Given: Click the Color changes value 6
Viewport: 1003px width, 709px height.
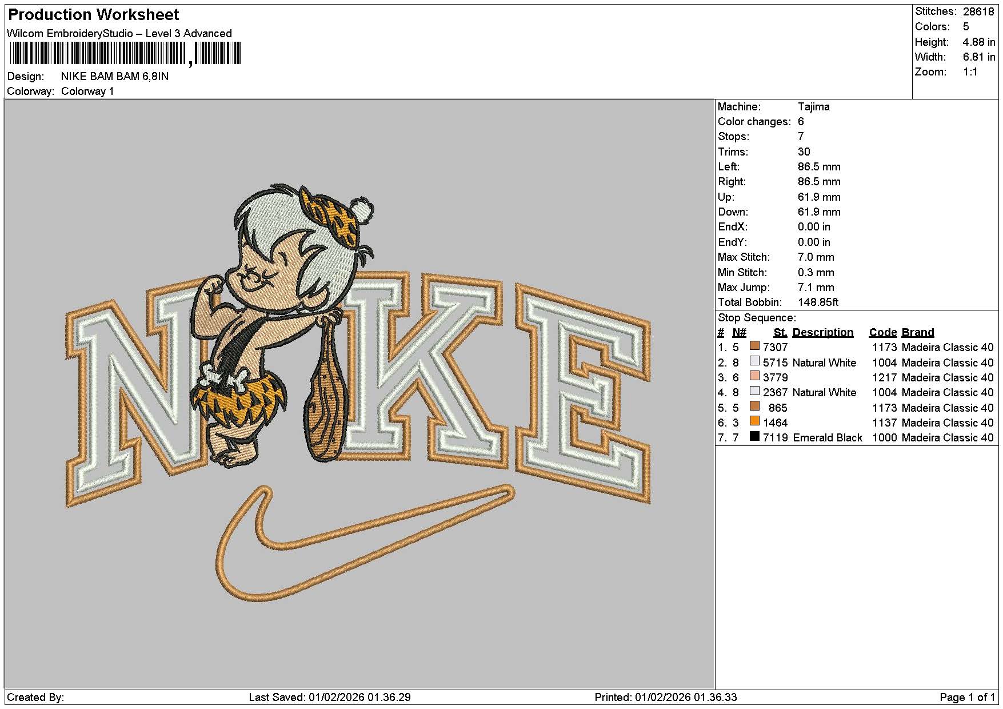Looking at the screenshot, I should (x=801, y=121).
